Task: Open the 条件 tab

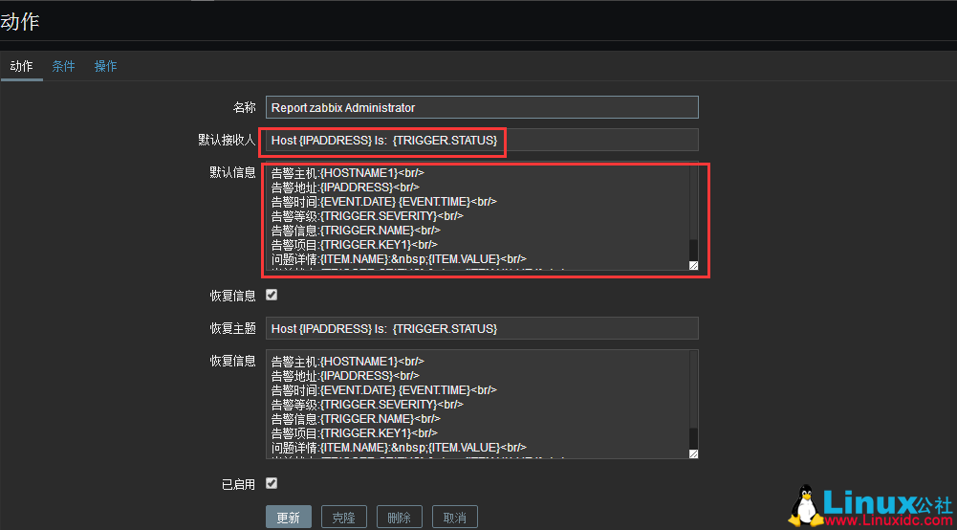Action: point(63,67)
